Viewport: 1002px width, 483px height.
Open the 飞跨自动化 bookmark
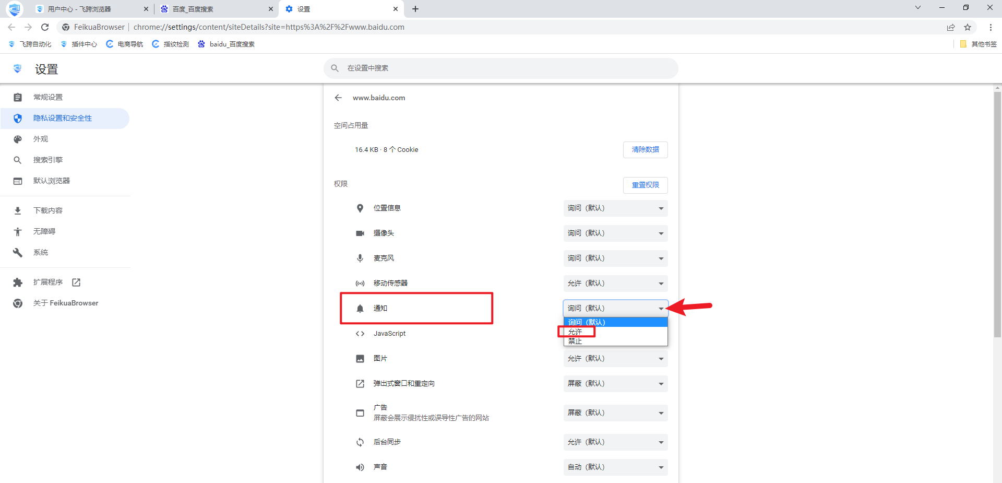pyautogui.click(x=30, y=44)
